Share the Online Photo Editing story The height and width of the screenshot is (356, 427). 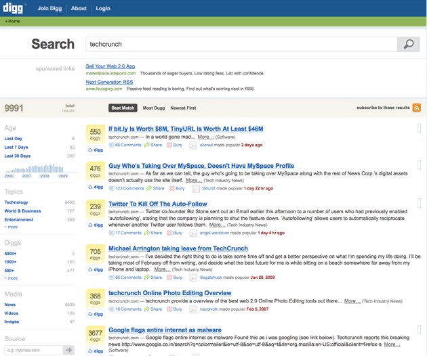point(153,309)
